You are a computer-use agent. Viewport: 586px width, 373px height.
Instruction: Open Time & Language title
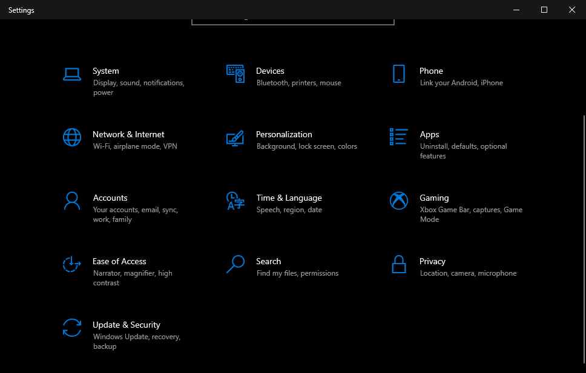coord(289,198)
